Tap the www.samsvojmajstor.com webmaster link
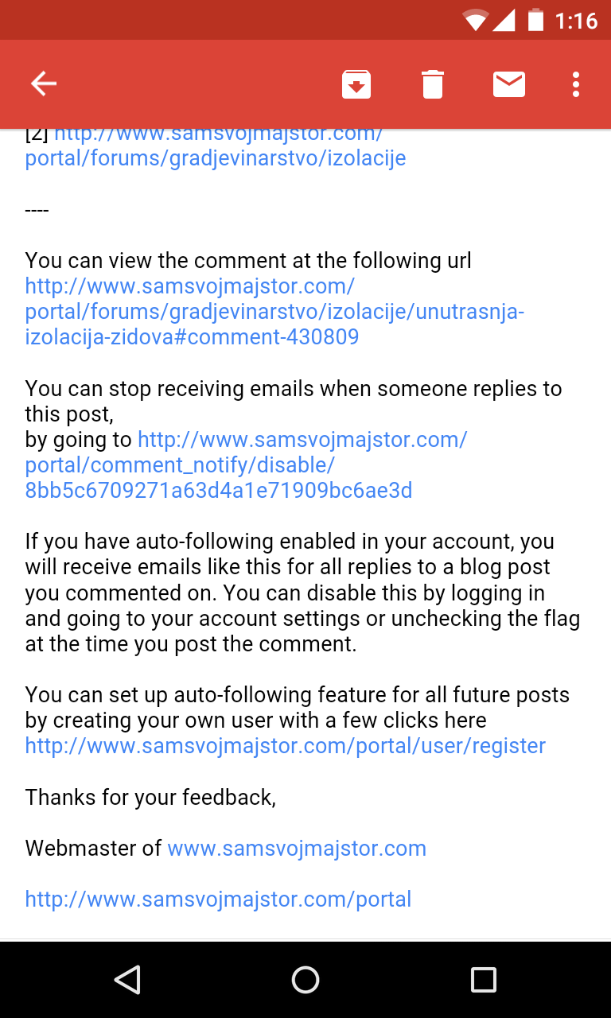611x1018 pixels. pyautogui.click(x=297, y=849)
